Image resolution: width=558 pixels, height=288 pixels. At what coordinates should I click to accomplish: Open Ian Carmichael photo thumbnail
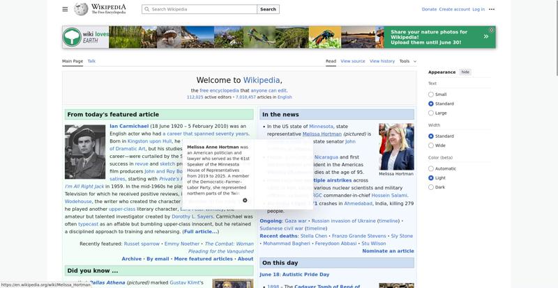(x=85, y=152)
